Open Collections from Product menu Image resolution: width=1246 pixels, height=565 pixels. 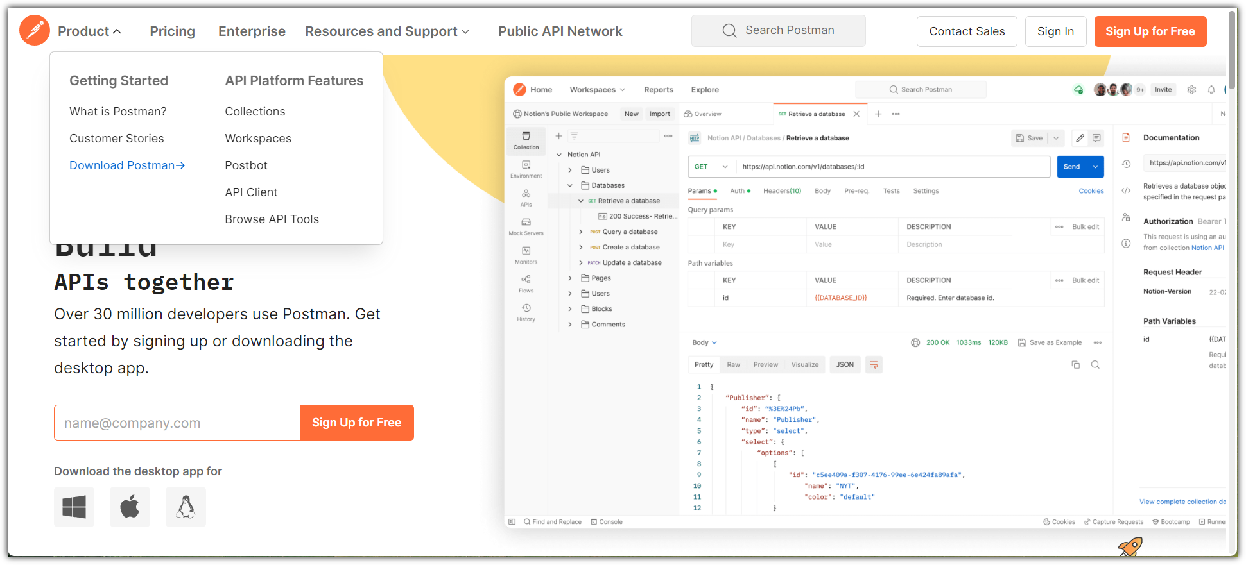[255, 112]
